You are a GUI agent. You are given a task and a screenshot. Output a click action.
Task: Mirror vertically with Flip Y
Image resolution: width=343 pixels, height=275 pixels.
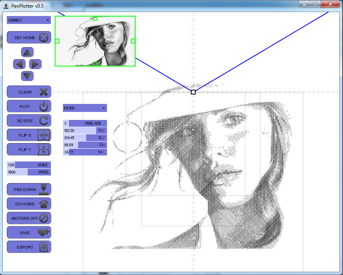[x=29, y=149]
